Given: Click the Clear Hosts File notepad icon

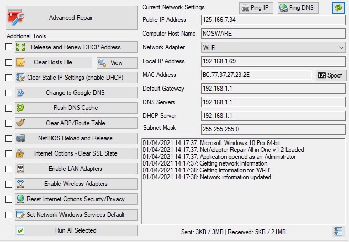Looking at the screenshot, I should [20, 62].
